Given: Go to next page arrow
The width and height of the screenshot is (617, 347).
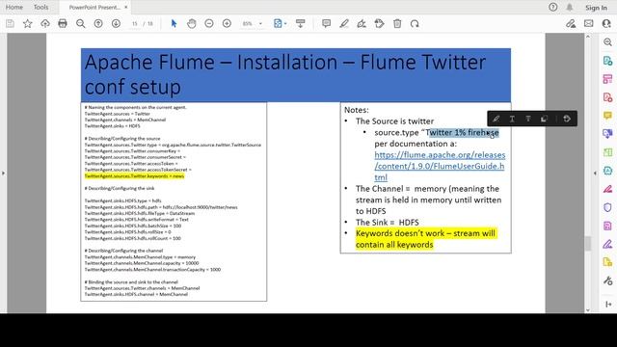Looking at the screenshot, I should click(116, 23).
